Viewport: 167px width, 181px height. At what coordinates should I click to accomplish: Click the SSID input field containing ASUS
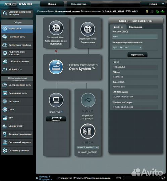(x=135, y=37)
